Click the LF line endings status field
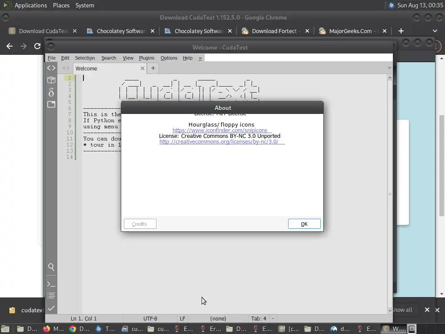 (x=183, y=319)
